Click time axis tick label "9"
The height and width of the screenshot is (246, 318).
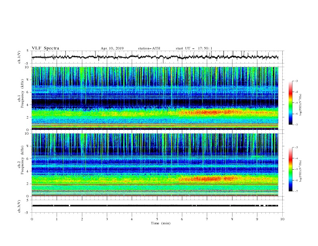point(257,219)
